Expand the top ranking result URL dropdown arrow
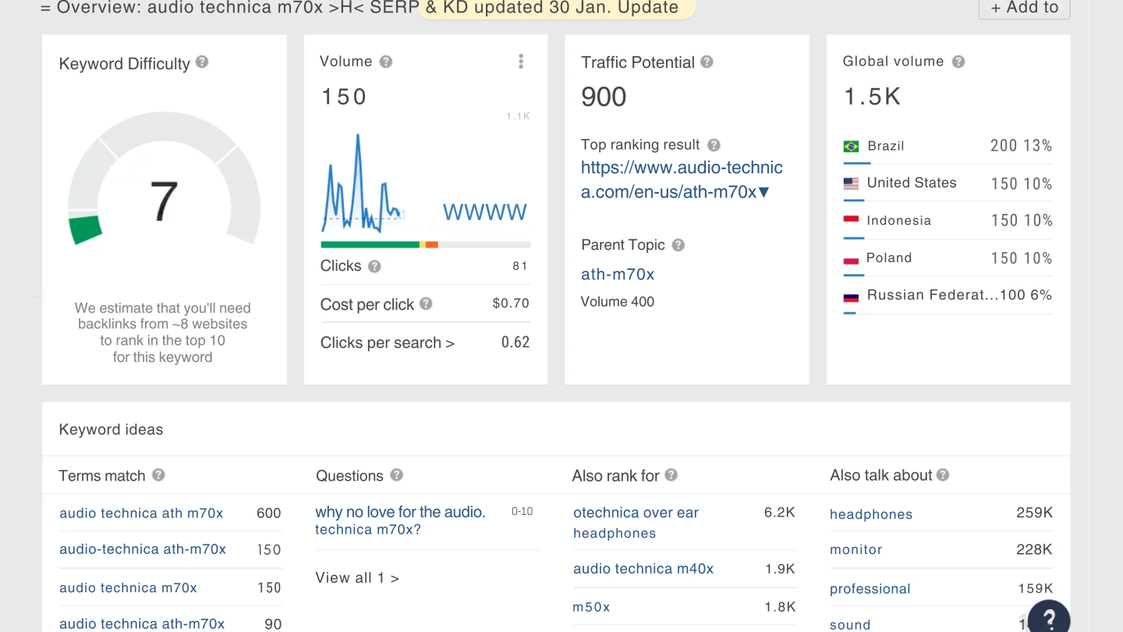Image resolution: width=1123 pixels, height=632 pixels. pos(764,192)
